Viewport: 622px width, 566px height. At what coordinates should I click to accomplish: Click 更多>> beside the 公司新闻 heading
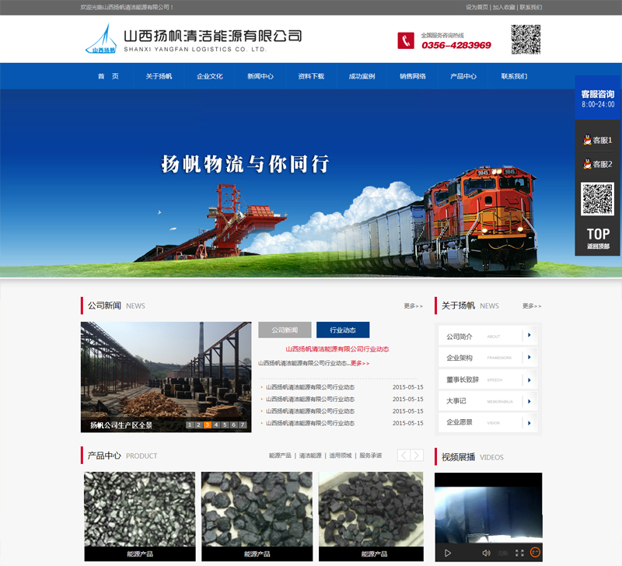point(413,306)
